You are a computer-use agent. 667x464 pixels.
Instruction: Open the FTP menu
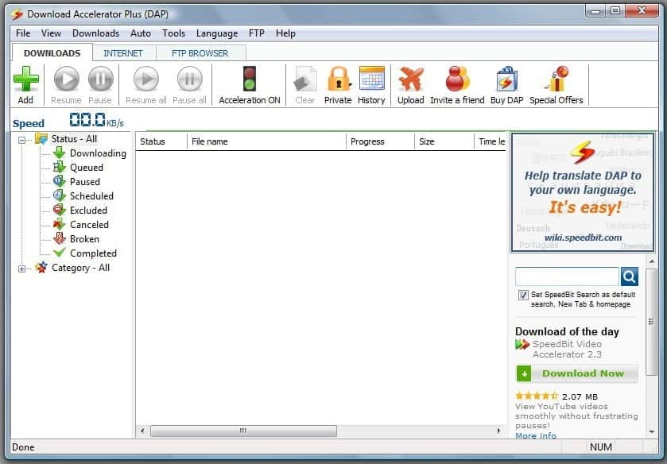257,33
